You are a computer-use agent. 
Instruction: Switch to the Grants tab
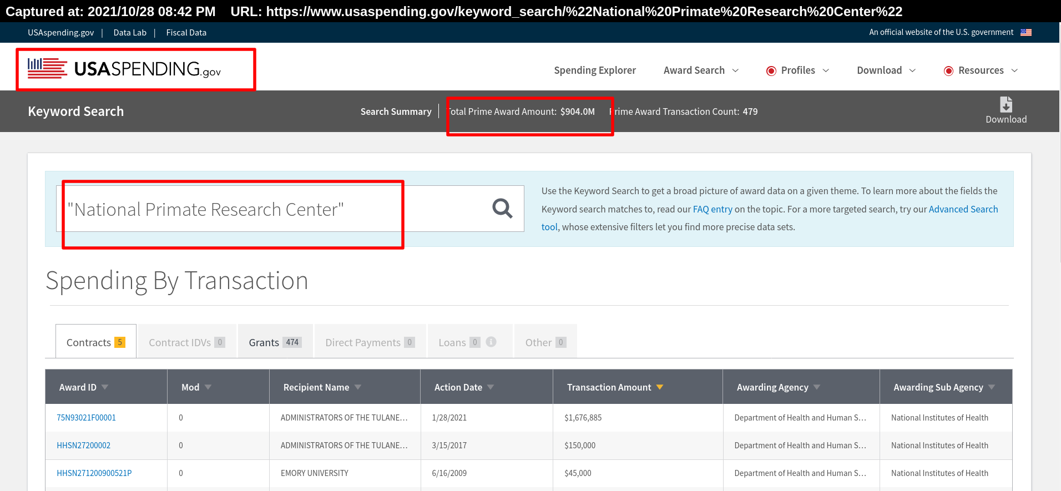click(275, 341)
